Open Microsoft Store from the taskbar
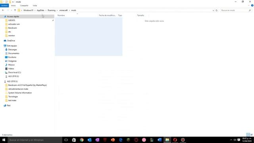The image size is (254, 143). (74, 140)
